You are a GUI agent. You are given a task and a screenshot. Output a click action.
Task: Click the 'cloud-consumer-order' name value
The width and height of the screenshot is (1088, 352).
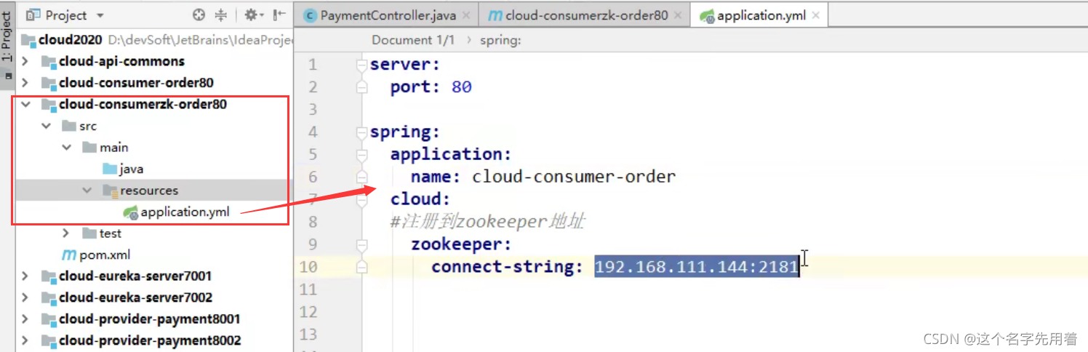point(574,177)
